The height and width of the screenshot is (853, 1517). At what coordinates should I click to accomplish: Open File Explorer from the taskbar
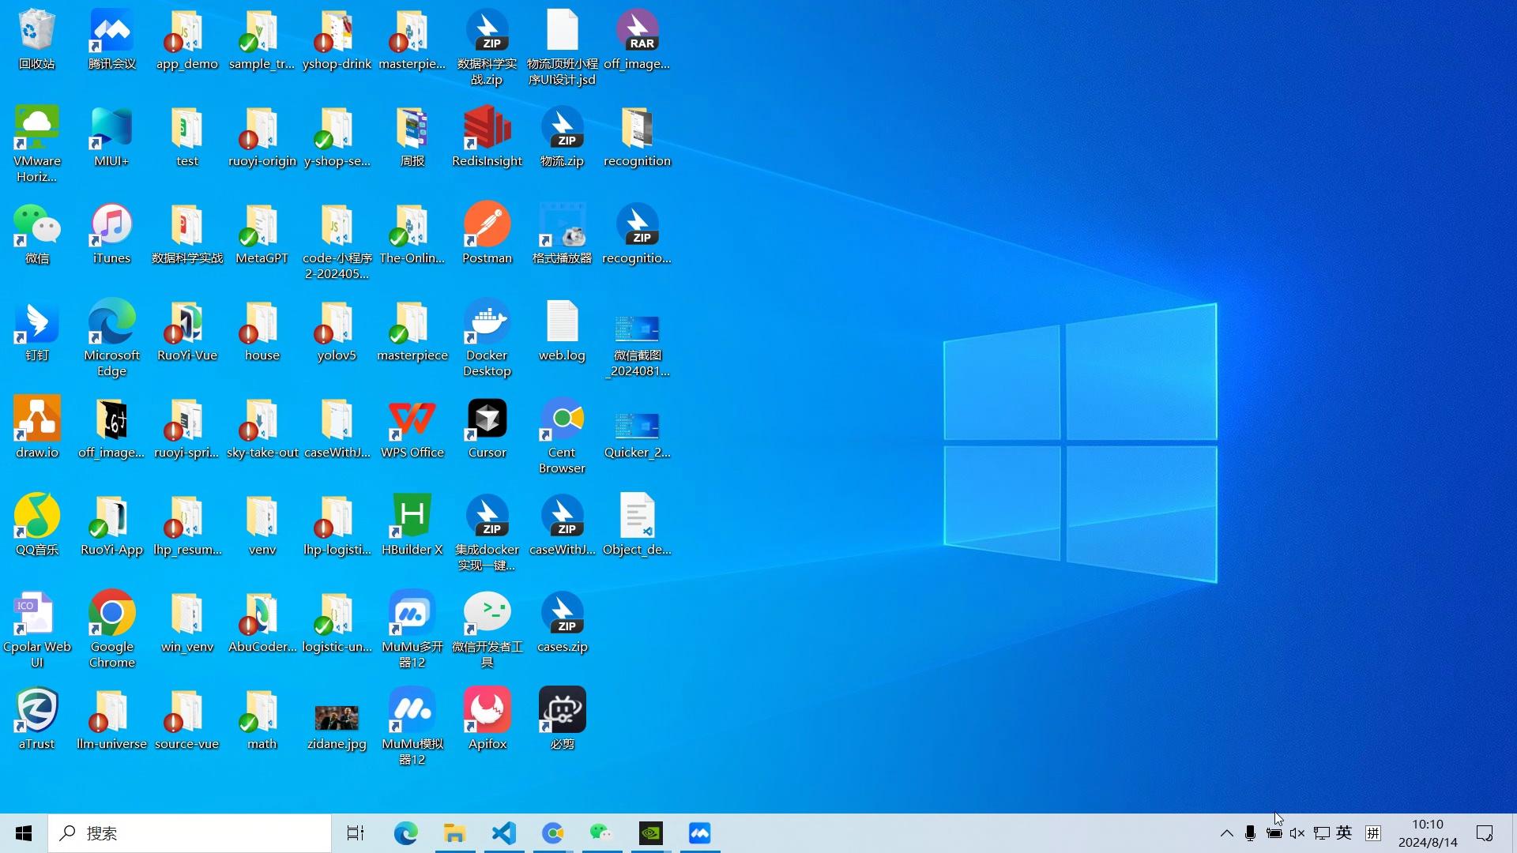454,833
